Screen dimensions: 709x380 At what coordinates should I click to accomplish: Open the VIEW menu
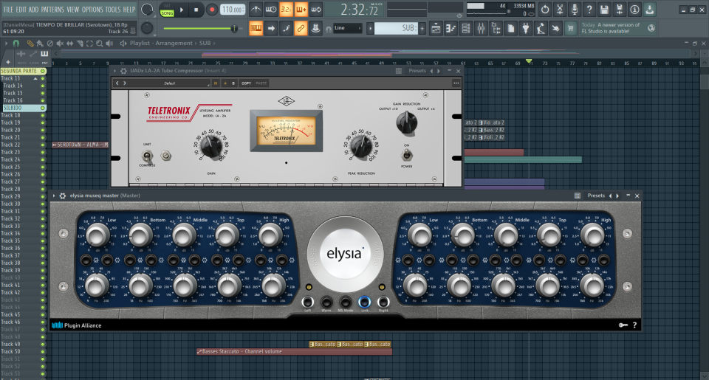(73, 9)
